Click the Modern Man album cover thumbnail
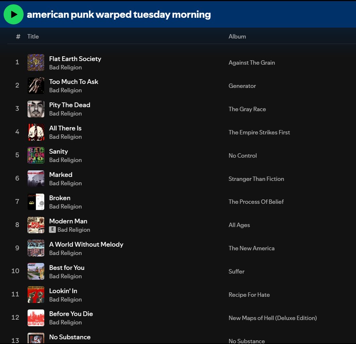This screenshot has height=344, width=356. [36, 225]
